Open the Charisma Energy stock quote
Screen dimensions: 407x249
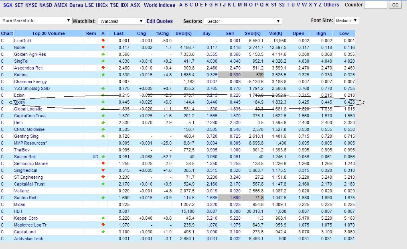click(30, 82)
